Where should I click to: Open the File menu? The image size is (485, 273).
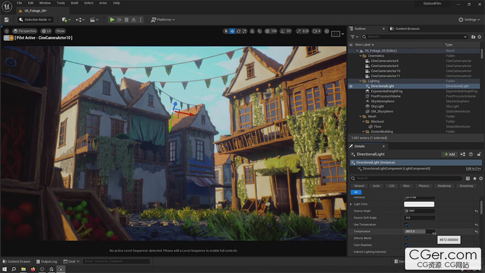tap(19, 3)
